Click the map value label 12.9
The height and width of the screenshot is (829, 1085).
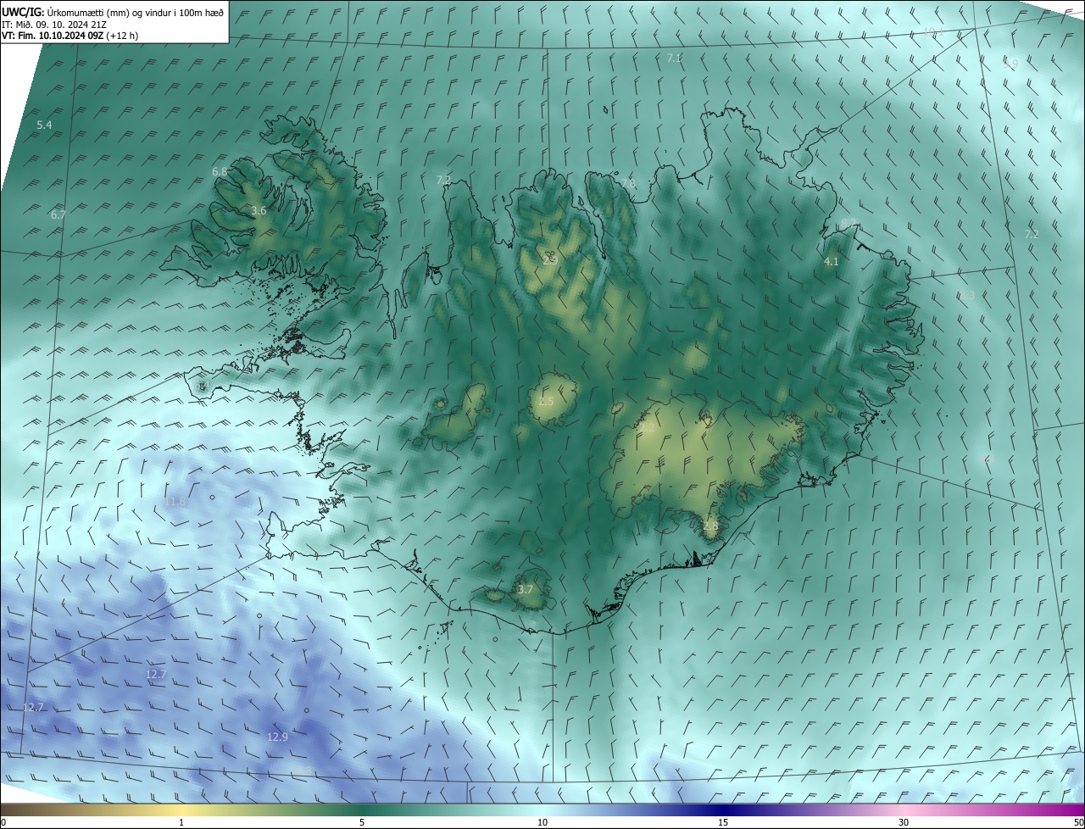click(x=278, y=737)
